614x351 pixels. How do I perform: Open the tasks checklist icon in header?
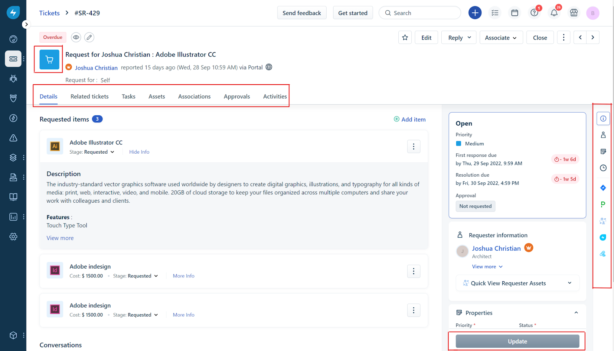coord(495,13)
